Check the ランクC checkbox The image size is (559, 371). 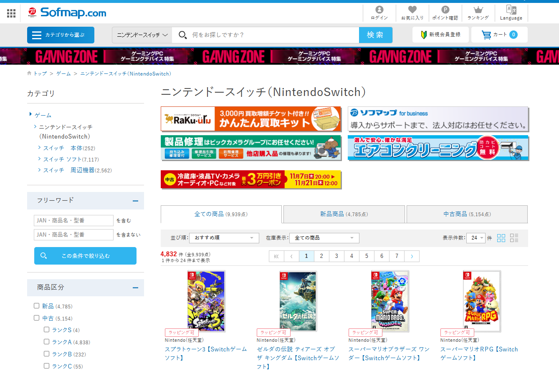click(x=47, y=366)
